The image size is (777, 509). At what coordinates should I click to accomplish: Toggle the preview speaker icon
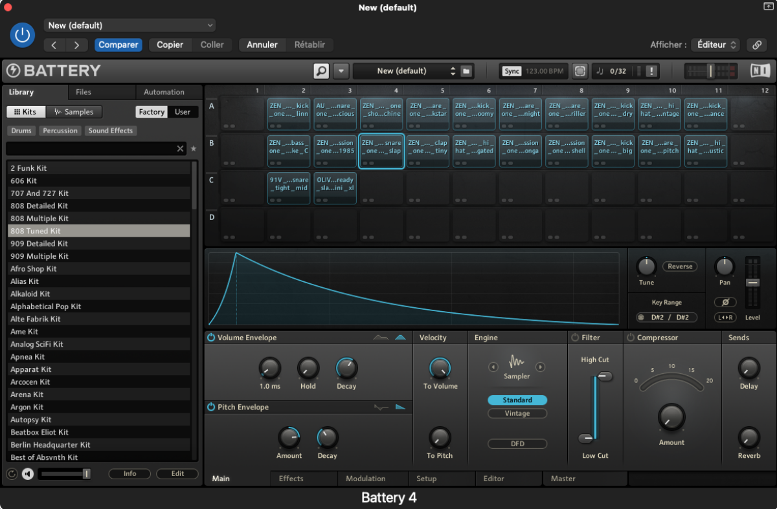point(27,474)
